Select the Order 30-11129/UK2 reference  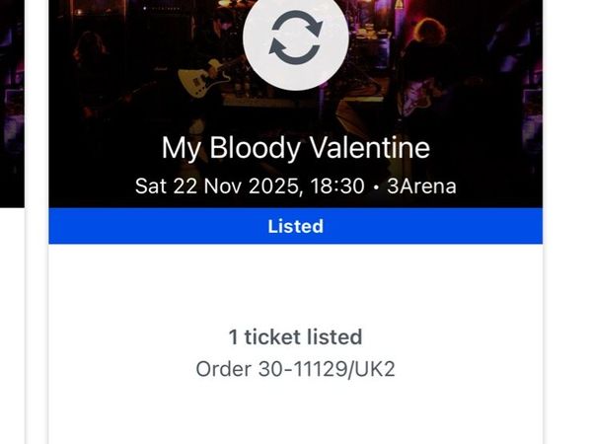pyautogui.click(x=295, y=369)
